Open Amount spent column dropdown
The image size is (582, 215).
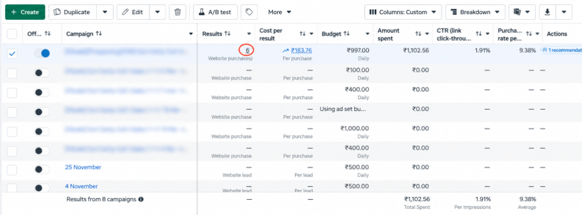(x=427, y=33)
